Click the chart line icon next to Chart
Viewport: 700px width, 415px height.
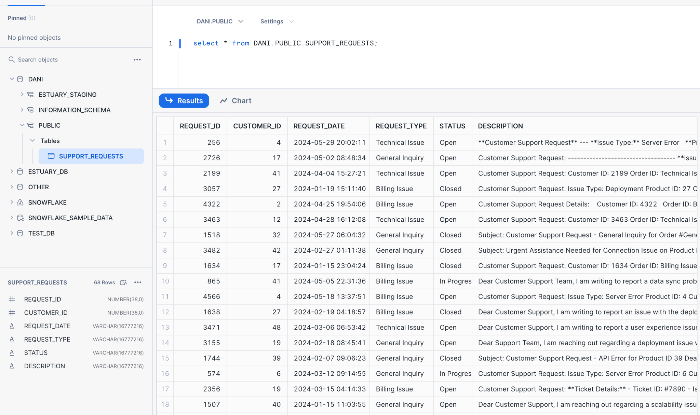click(x=224, y=101)
